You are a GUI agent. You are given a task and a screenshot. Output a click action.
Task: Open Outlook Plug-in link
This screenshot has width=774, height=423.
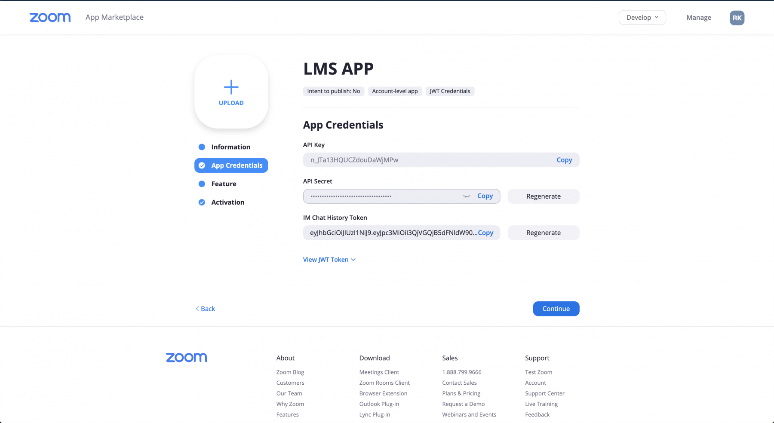379,404
